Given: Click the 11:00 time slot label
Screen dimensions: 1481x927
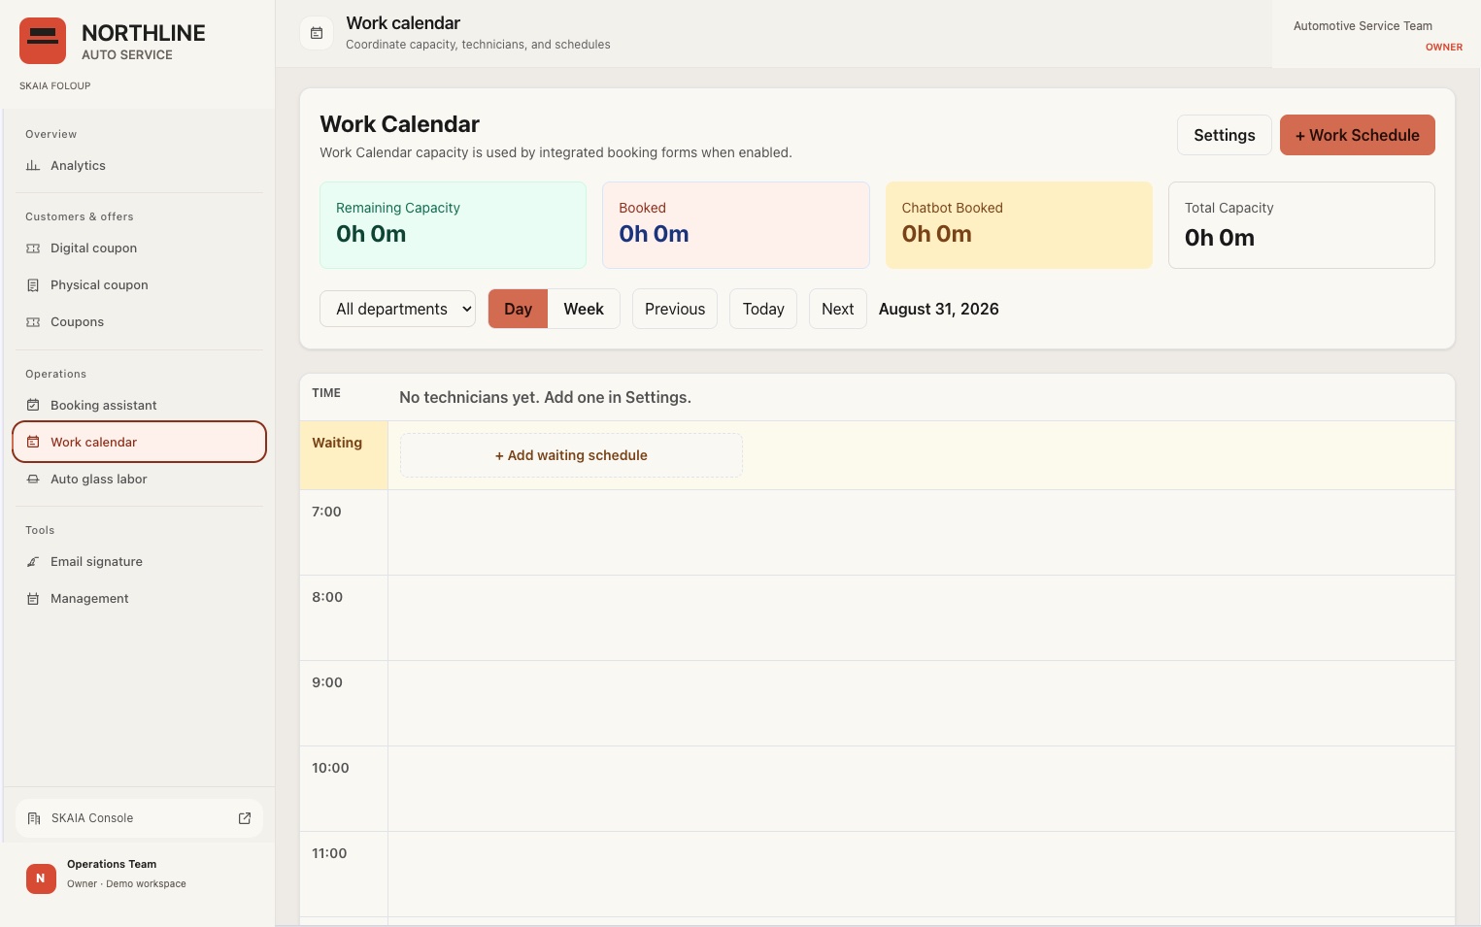Looking at the screenshot, I should [x=329, y=853].
